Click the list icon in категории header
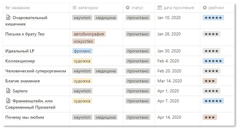The image size is (238, 129). (74, 8)
